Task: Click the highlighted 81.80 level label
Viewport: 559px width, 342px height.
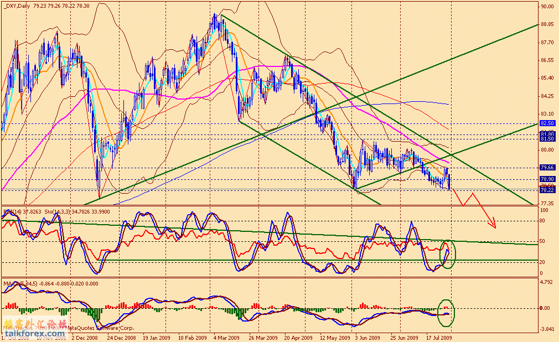Action: coord(547,134)
